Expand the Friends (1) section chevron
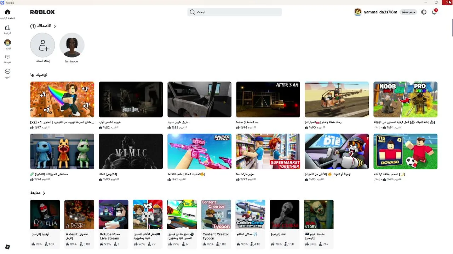Screen dimensions: 453x254 [55, 26]
